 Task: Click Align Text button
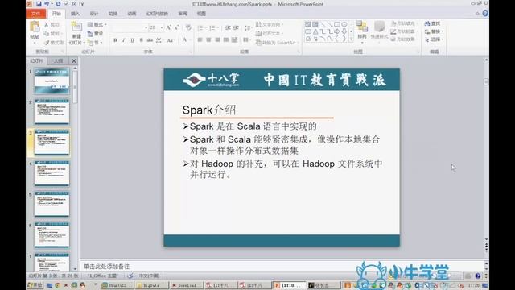point(269,34)
